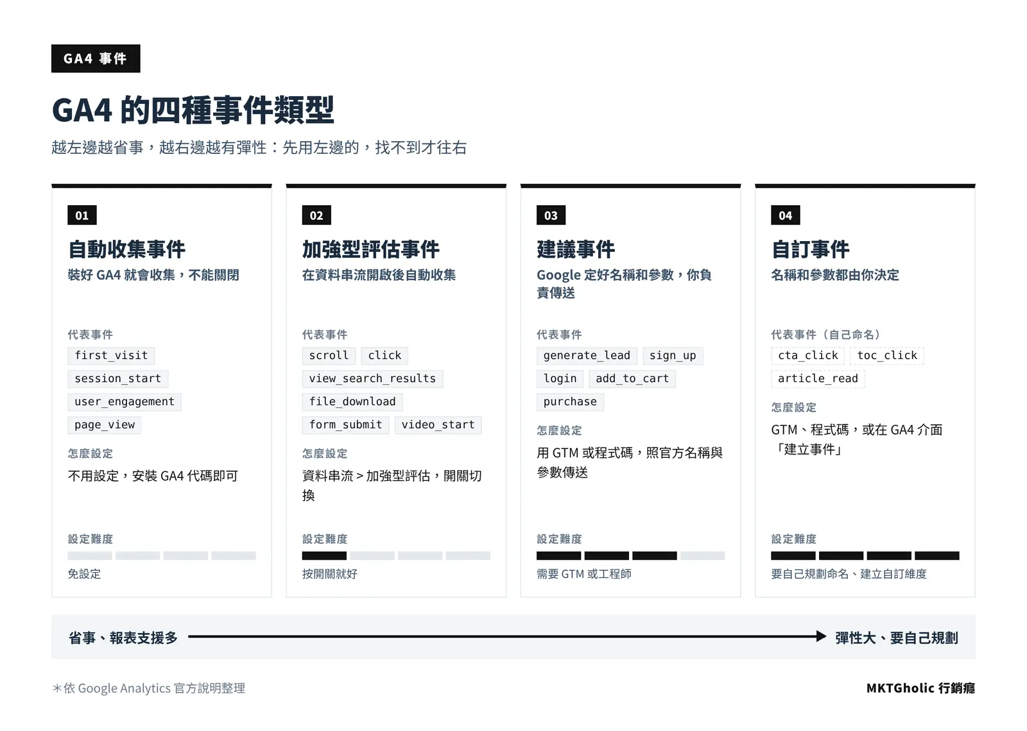The height and width of the screenshot is (731, 1027).
Task: Click the page_view event tag
Action: click(105, 424)
